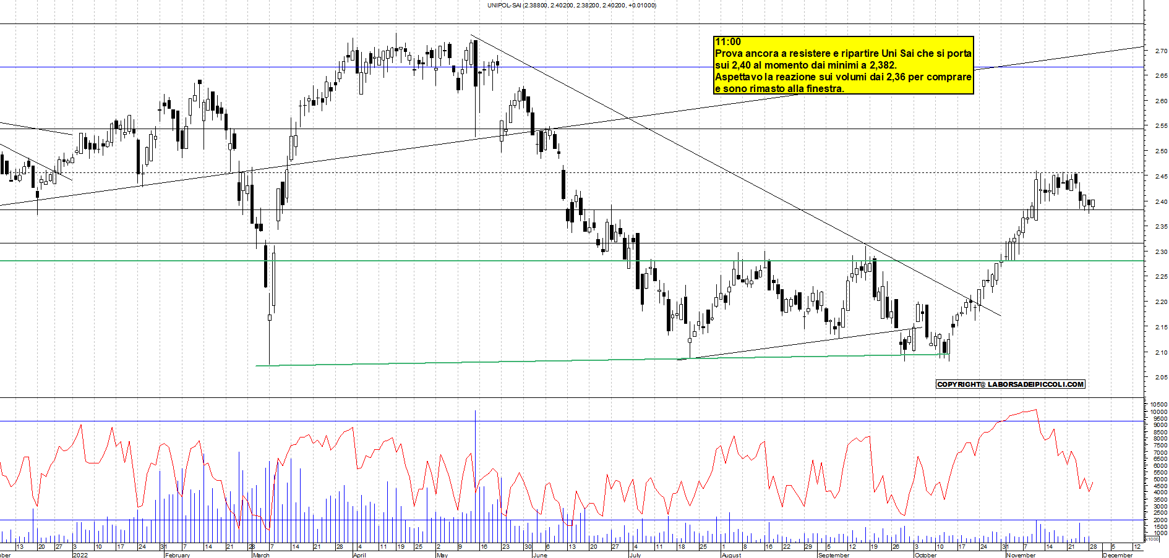
Task: Click the 2.05 price axis label
Action: 1161,377
